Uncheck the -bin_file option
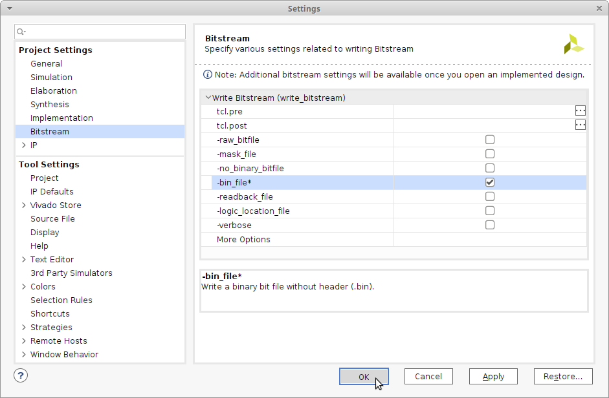This screenshot has width=609, height=398. (x=490, y=182)
